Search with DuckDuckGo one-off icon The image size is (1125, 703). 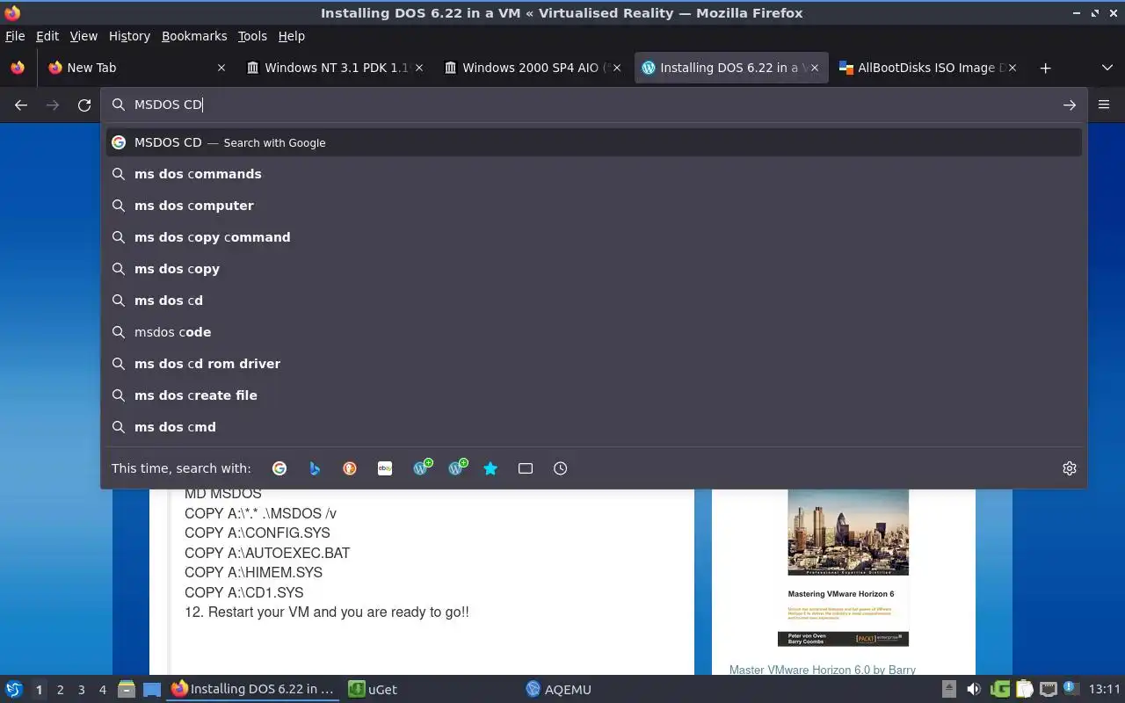(350, 468)
